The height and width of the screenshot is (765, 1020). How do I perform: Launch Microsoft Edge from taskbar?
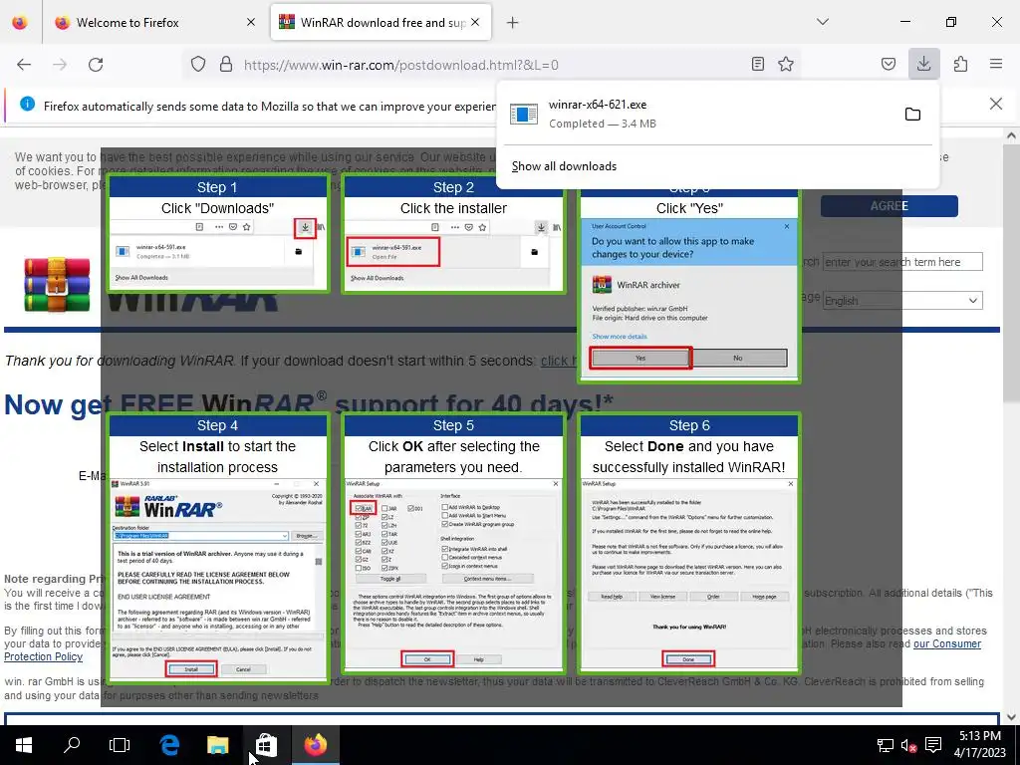169,745
